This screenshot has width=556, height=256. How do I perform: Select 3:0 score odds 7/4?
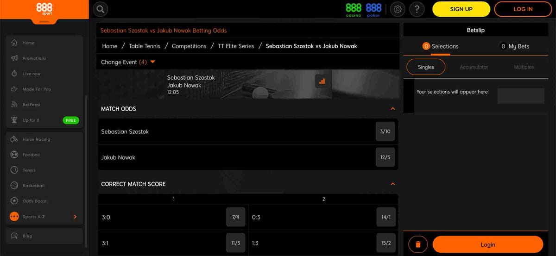[x=236, y=217]
